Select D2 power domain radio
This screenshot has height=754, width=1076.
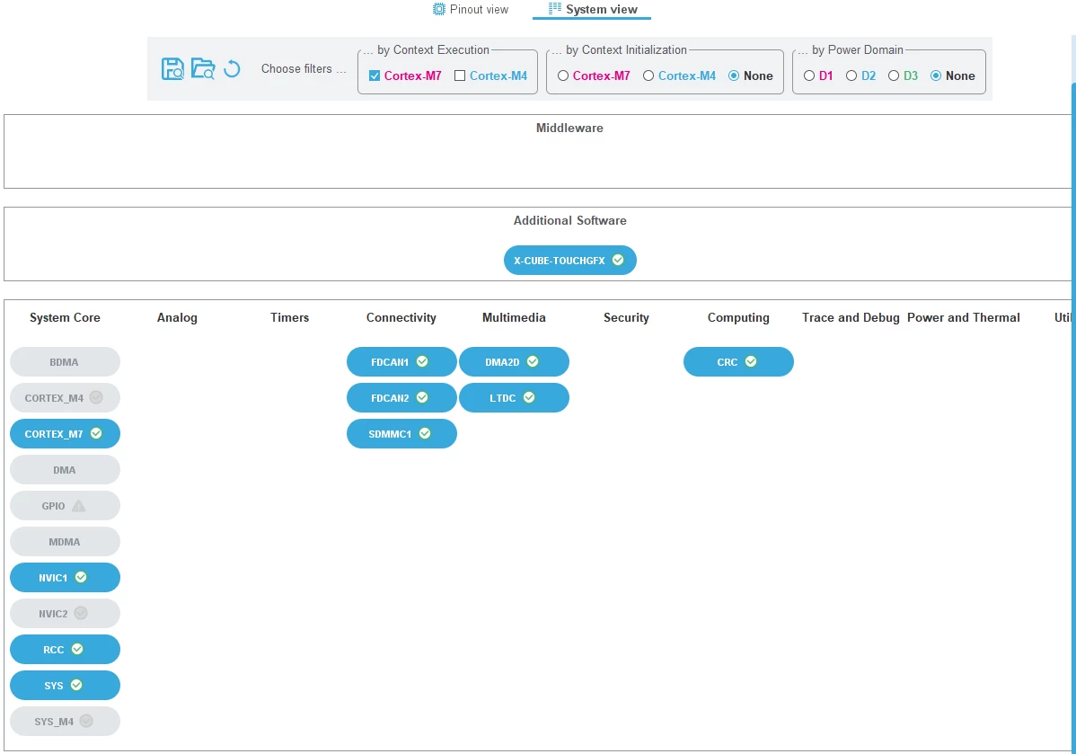click(x=851, y=75)
